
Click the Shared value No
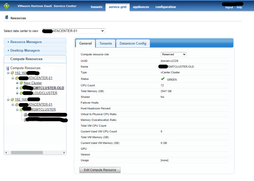point(162,97)
